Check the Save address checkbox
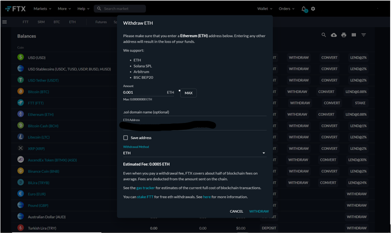This screenshot has width=391, height=233. tap(126, 138)
